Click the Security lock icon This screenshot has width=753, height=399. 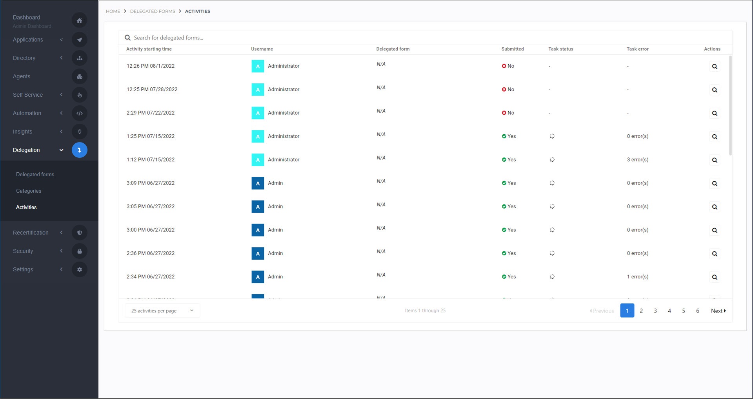pos(79,251)
